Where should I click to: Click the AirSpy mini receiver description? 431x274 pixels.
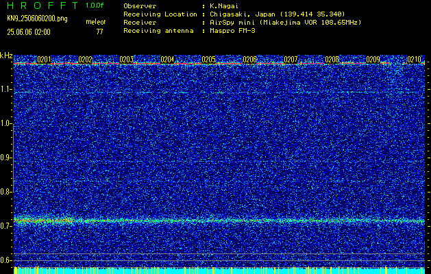click(285, 23)
